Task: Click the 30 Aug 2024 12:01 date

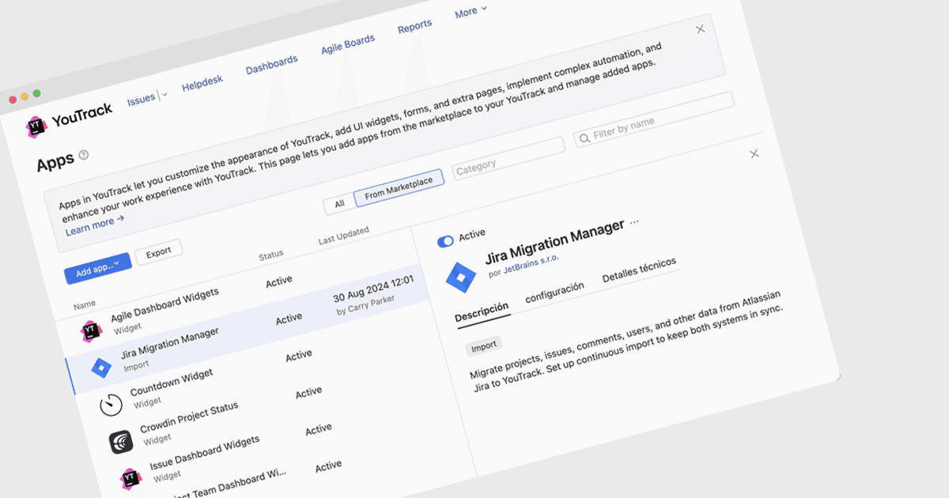Action: click(x=373, y=289)
